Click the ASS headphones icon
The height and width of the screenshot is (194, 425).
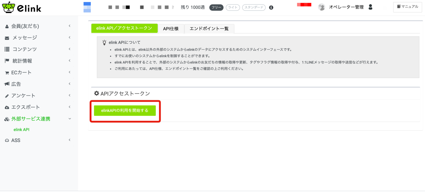(7, 140)
